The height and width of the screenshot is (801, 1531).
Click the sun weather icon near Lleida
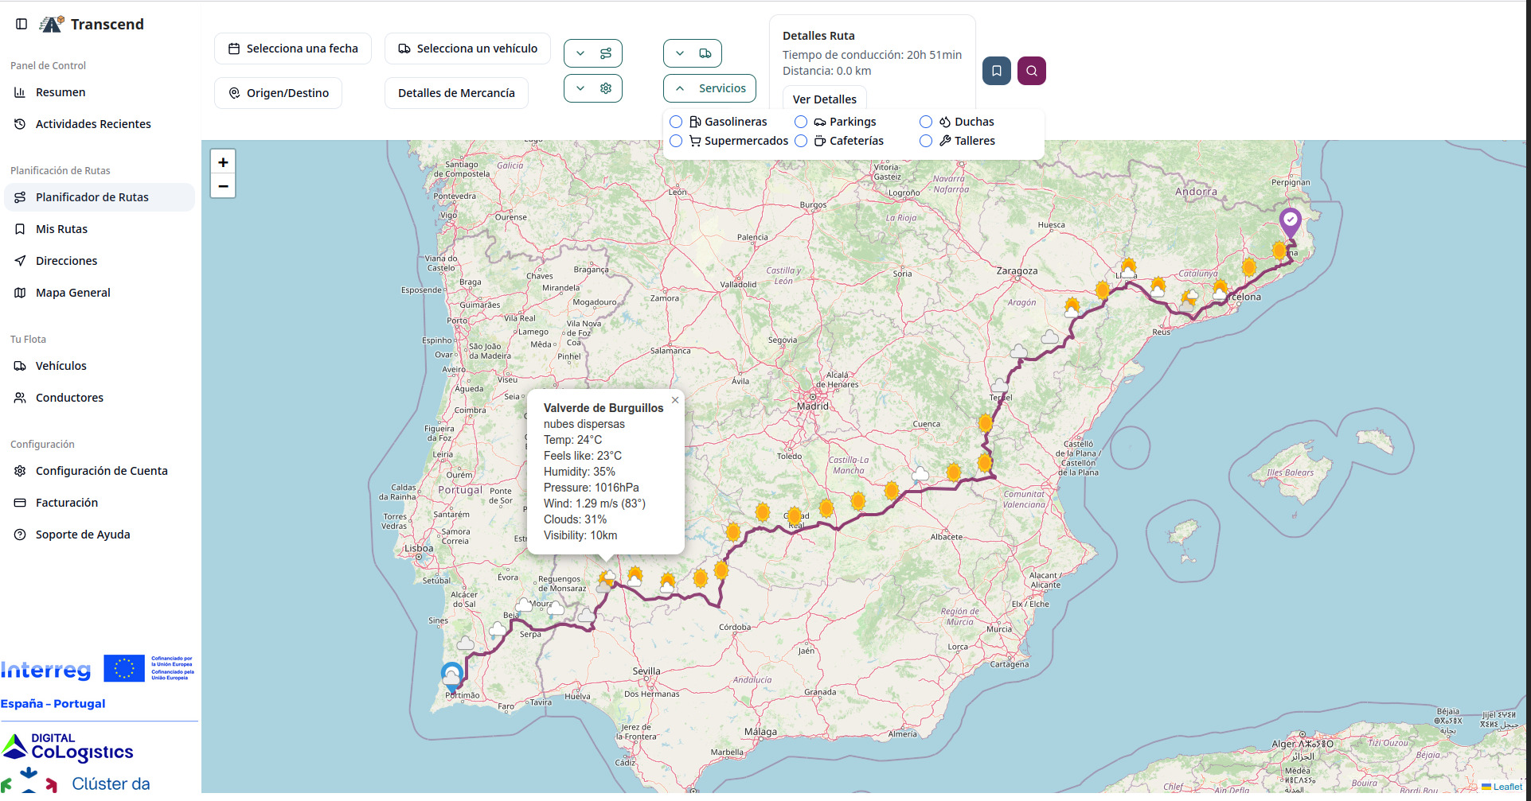[x=1128, y=267]
